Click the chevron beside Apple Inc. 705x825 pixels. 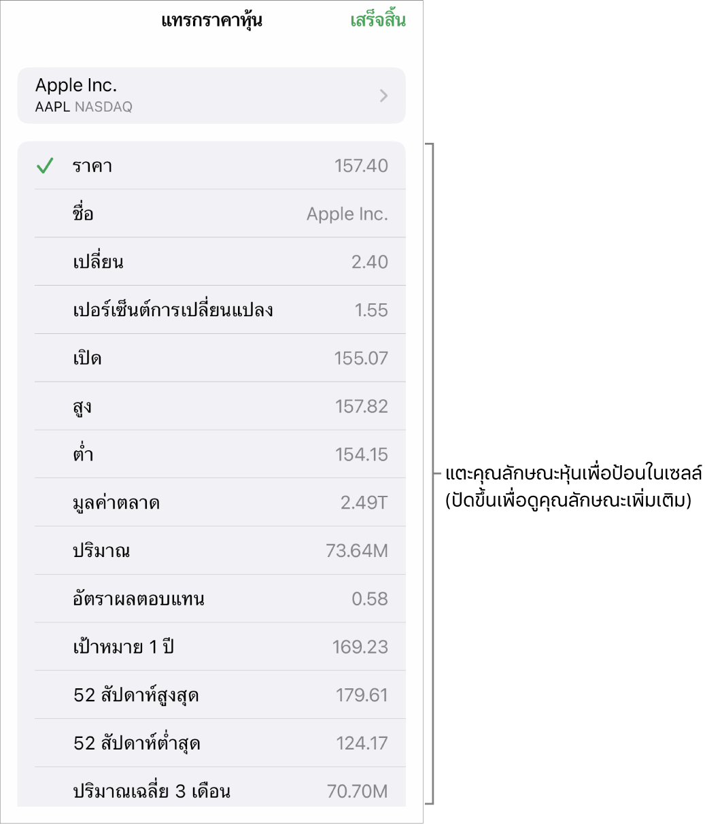click(384, 96)
